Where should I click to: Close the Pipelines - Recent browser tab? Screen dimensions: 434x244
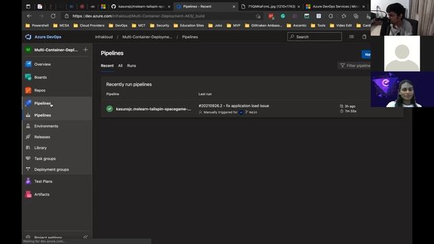coord(234,7)
